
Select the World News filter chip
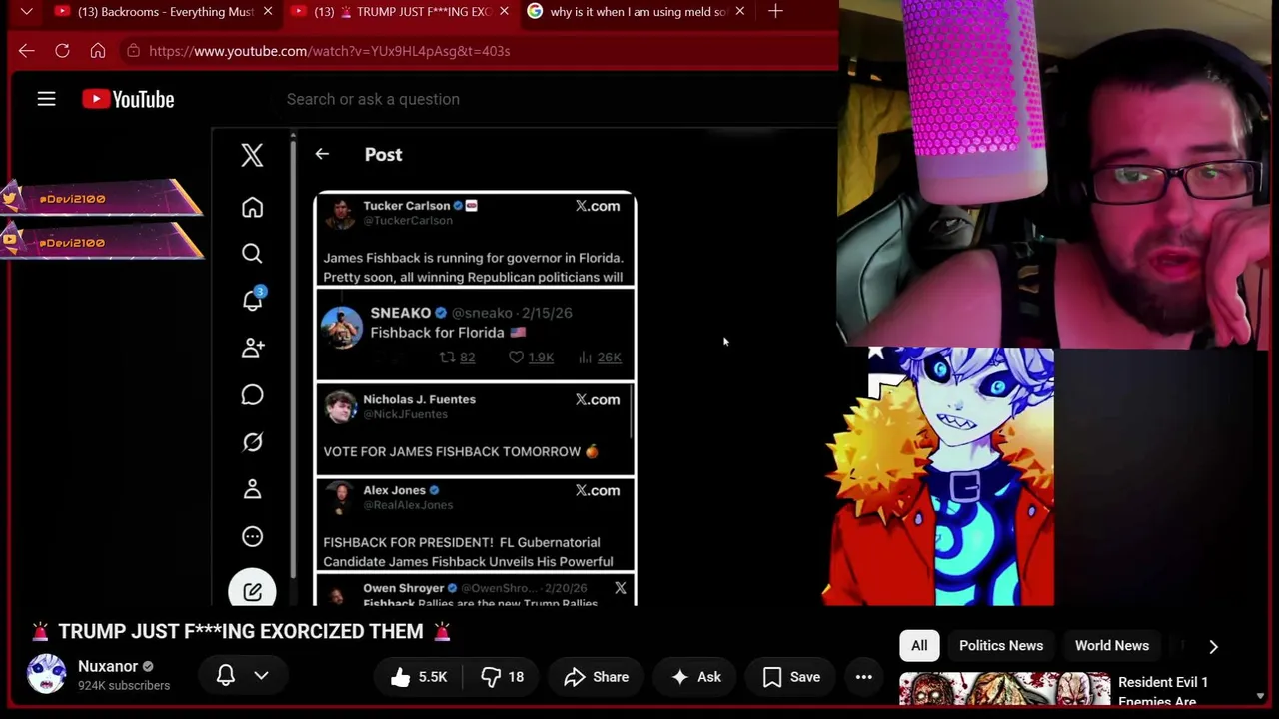click(x=1112, y=645)
